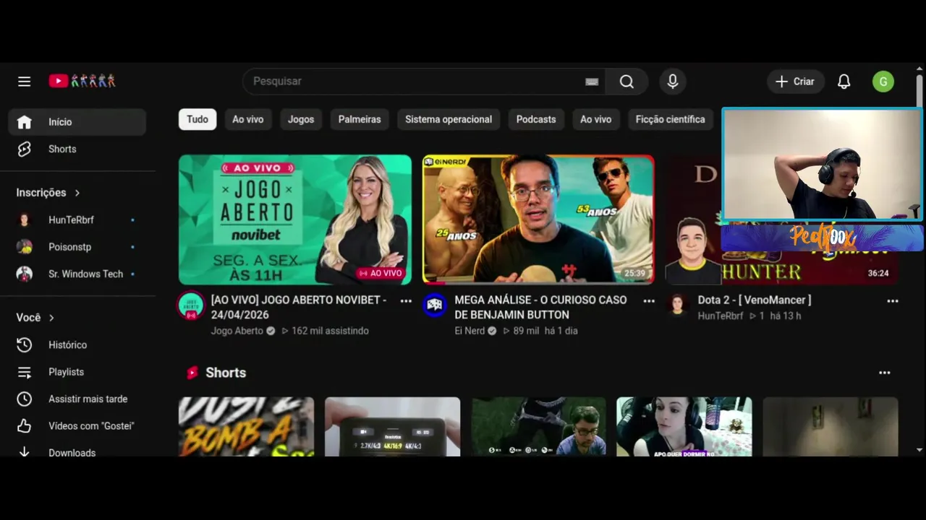Screen dimensions: 926x520
Task: Select the Jogos filter chip
Action: tap(301, 119)
